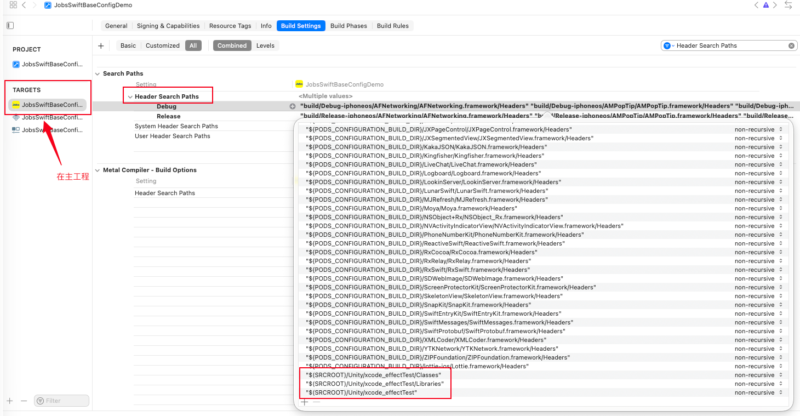The height and width of the screenshot is (416, 800).
Task: Select the LookinServer framework Headers path
Action: coord(433,182)
